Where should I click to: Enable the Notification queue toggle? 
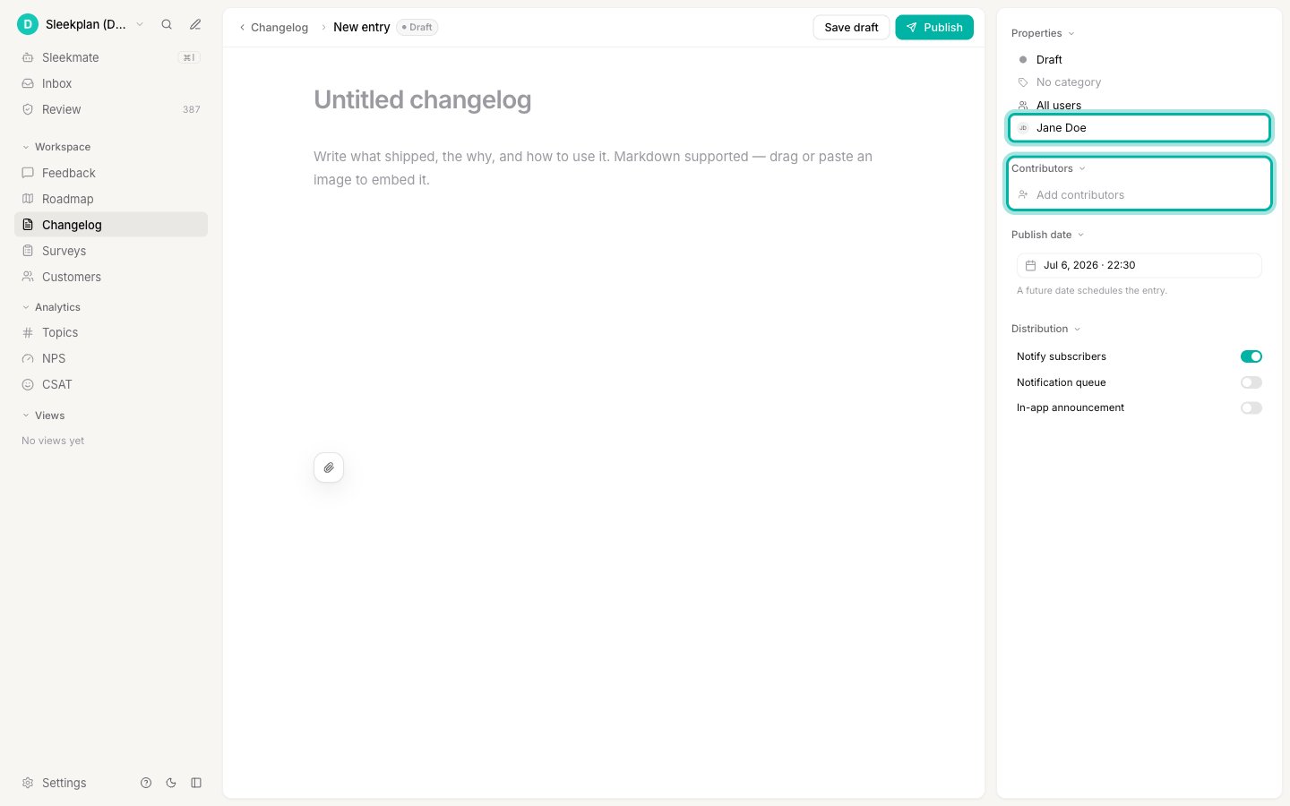pos(1251,382)
